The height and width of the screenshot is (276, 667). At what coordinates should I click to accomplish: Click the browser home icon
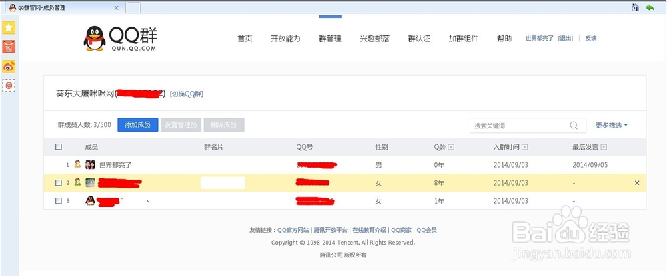[635, 7]
